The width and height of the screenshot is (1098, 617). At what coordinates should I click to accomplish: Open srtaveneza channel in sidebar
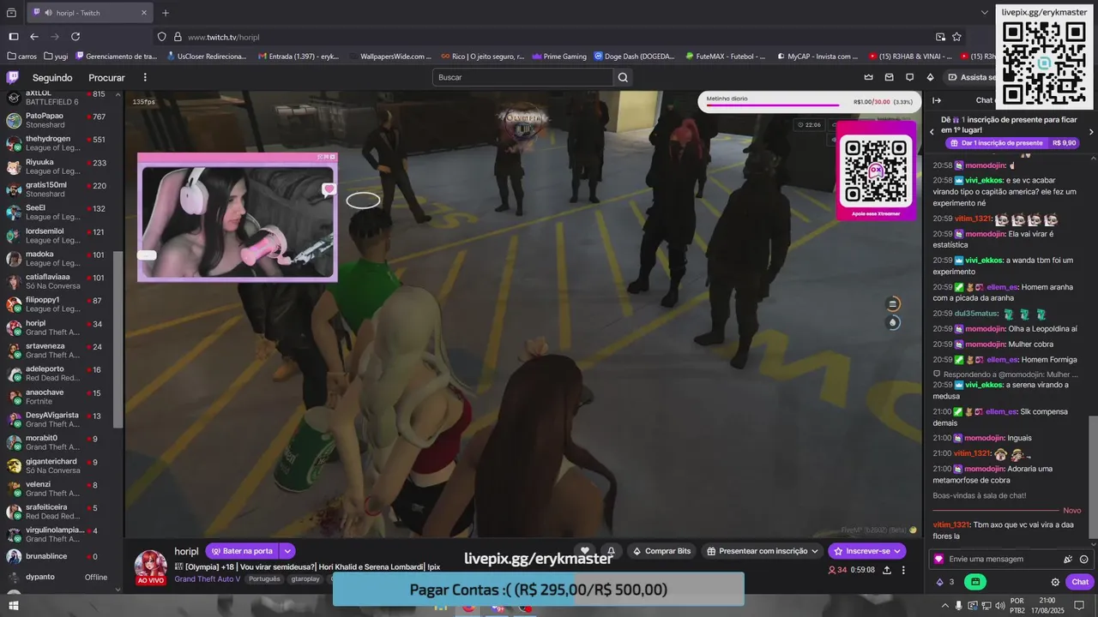(57, 351)
